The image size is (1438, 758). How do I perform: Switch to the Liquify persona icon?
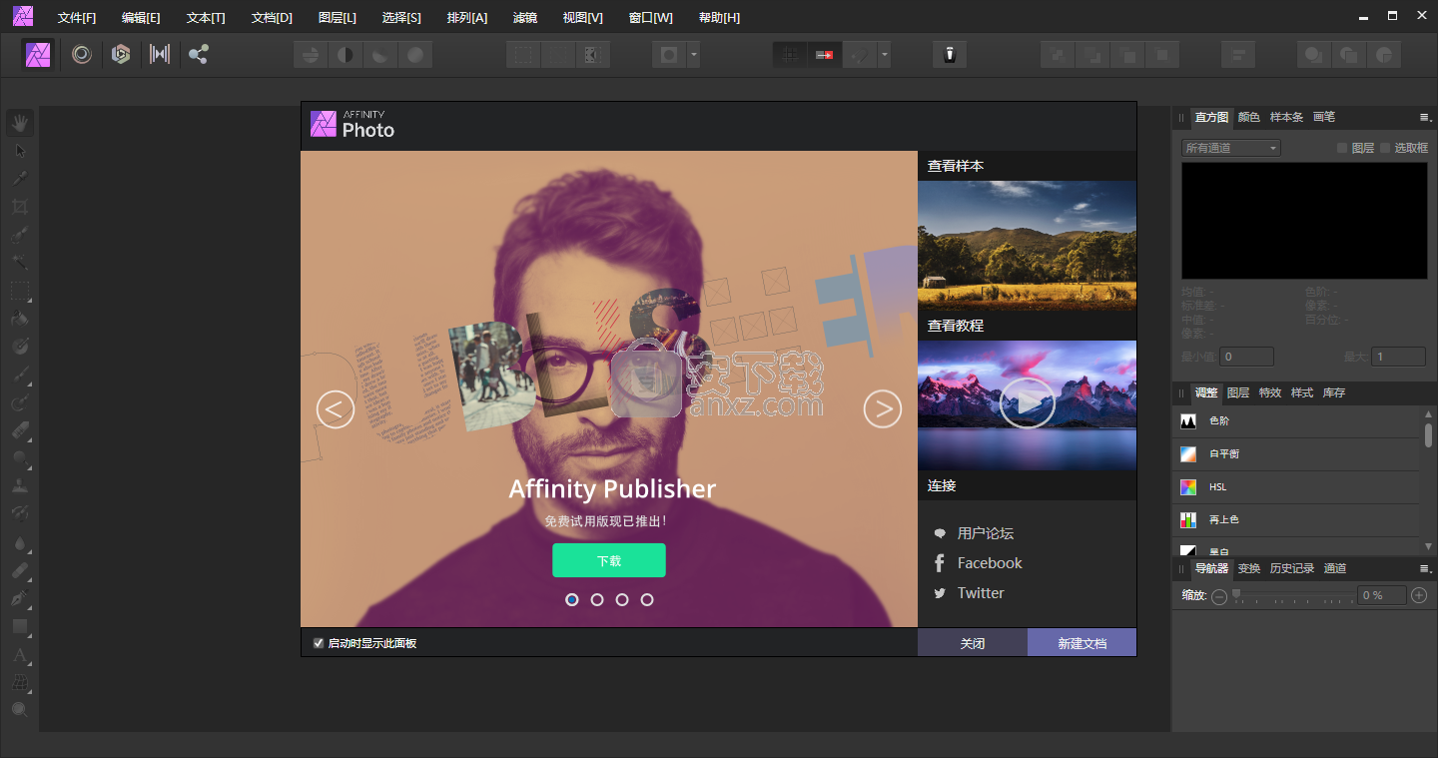click(x=82, y=54)
